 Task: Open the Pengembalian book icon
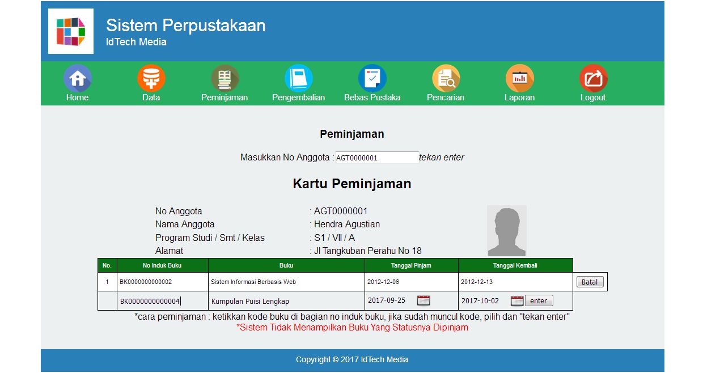pos(298,78)
